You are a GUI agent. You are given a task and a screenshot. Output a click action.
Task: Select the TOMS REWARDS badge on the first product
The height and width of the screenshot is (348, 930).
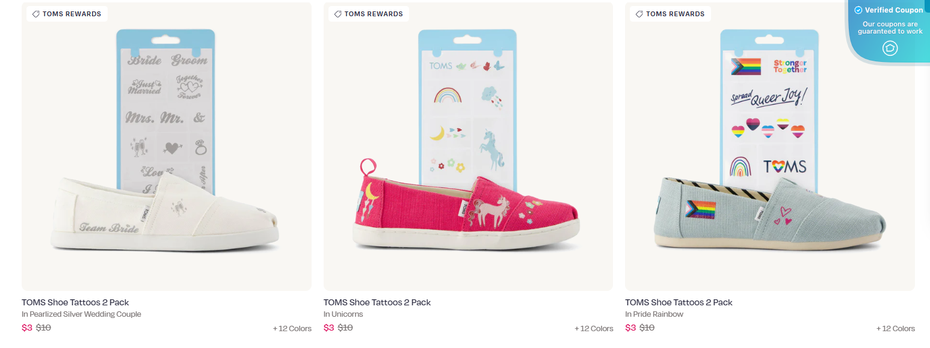coord(66,13)
